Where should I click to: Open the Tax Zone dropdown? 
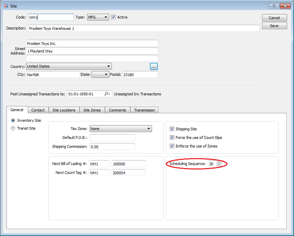coord(121,129)
